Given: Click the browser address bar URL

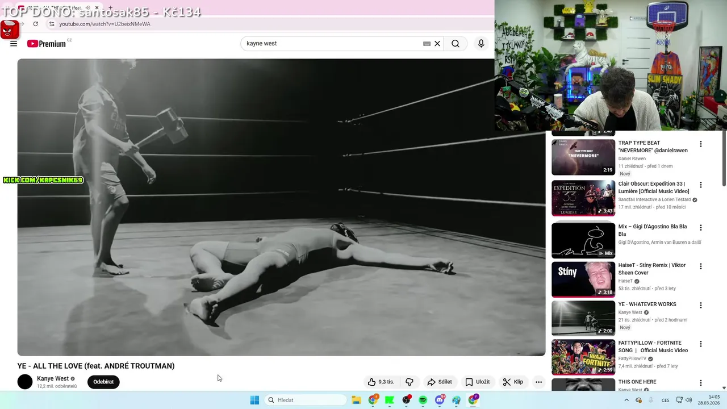Looking at the screenshot, I should [x=105, y=24].
